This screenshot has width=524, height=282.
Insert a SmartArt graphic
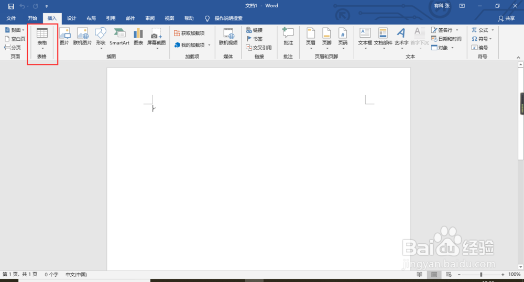(119, 37)
